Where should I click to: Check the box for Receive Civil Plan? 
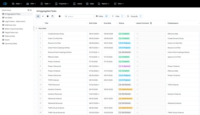[x=36, y=43]
